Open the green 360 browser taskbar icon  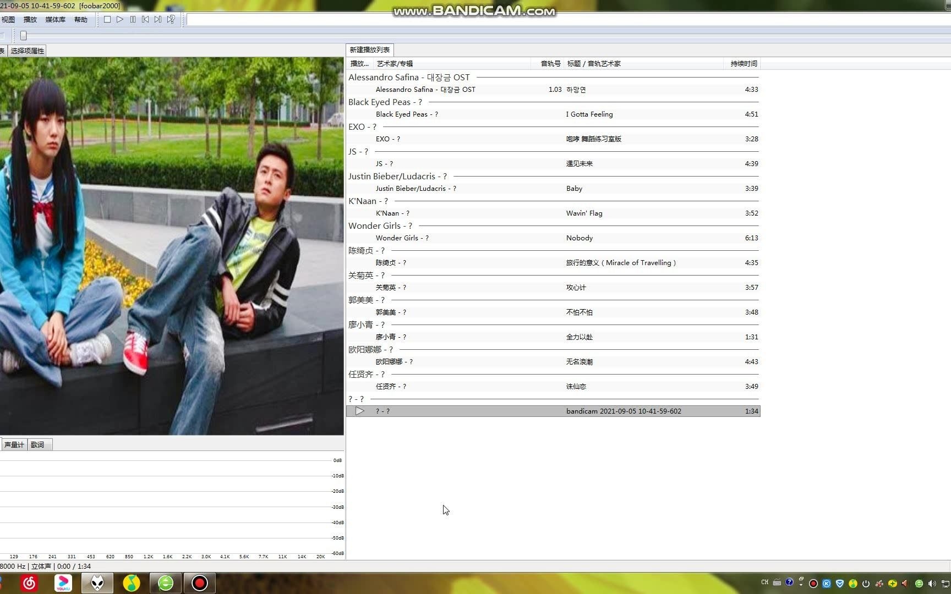(x=166, y=583)
